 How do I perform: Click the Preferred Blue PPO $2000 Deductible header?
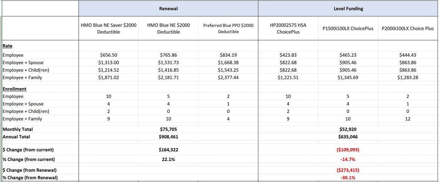[228, 28]
